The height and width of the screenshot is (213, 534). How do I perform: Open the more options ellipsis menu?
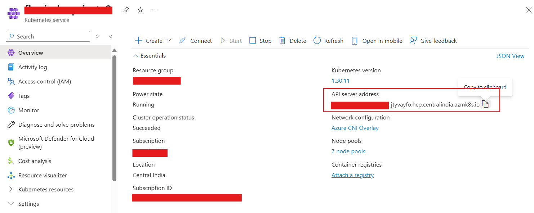[155, 10]
